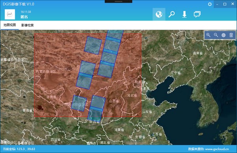
Task: Minimize the DGIS window
Action: coord(217,4)
